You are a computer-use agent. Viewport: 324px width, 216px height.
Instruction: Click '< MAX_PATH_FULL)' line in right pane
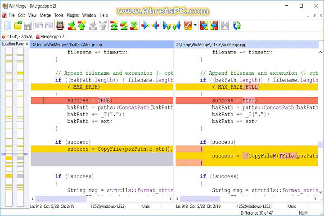(247, 87)
